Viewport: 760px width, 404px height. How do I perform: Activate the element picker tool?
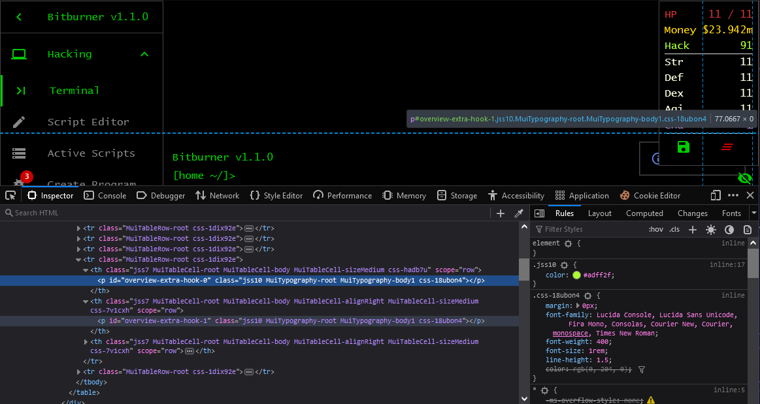pyautogui.click(x=10, y=195)
